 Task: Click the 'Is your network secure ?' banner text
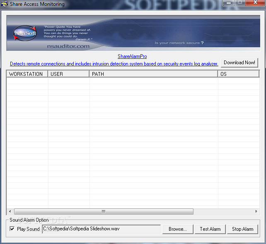(179, 43)
